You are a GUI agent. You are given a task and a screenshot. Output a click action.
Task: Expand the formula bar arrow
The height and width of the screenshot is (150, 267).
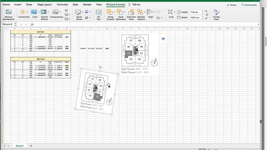coord(258,25)
